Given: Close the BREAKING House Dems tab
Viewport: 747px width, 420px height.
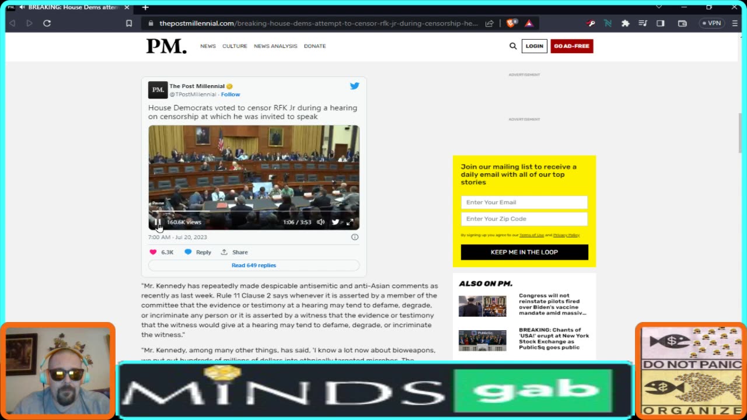Looking at the screenshot, I should (x=127, y=7).
